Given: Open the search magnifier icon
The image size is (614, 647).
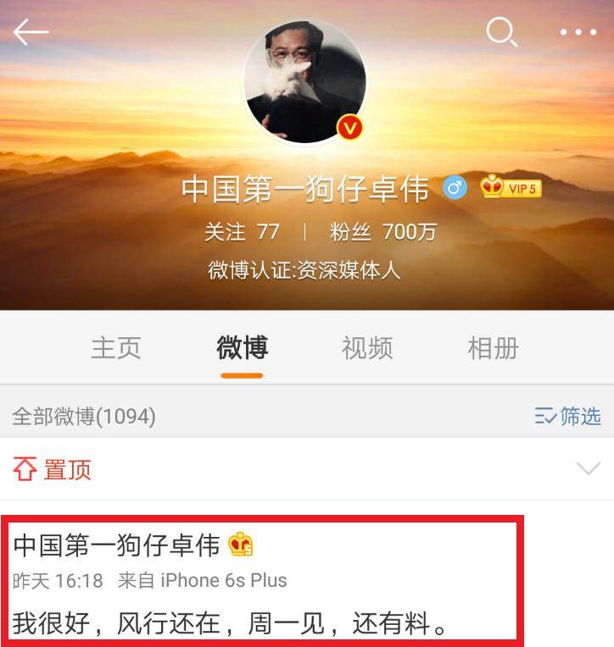Looking at the screenshot, I should [x=501, y=32].
